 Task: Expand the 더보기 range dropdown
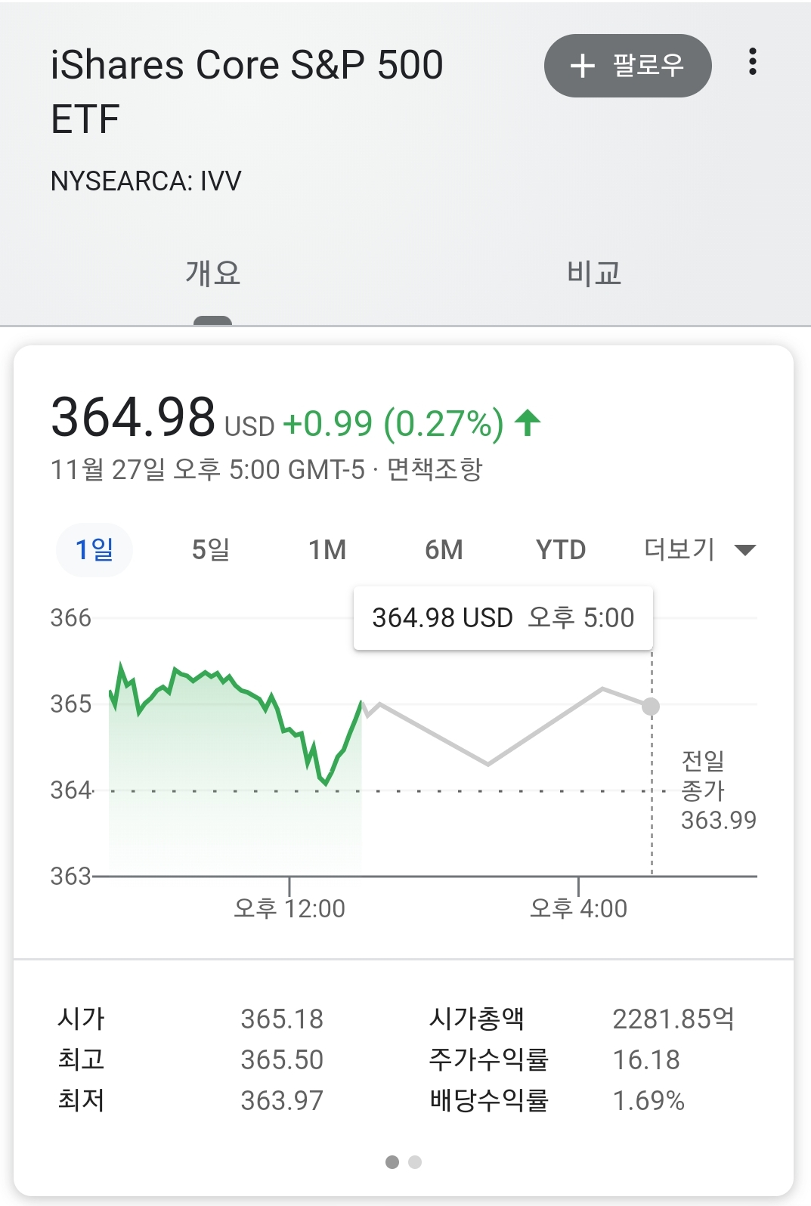(x=679, y=549)
